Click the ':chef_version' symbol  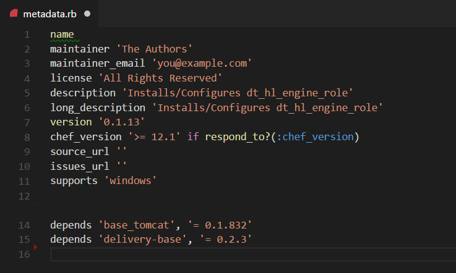[315, 136]
